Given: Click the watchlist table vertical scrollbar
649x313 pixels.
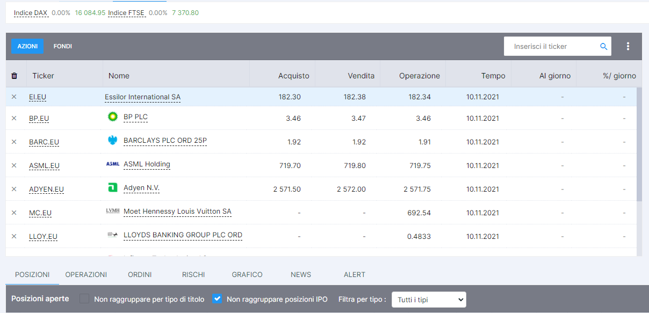Looking at the screenshot, I should pos(639,144).
